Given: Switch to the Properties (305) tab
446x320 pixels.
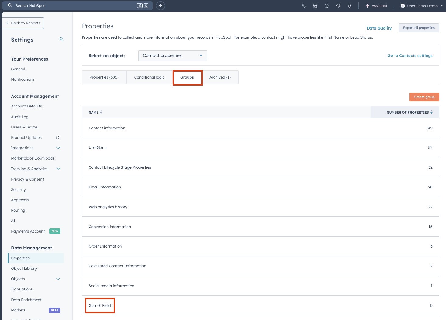Looking at the screenshot, I should click(x=104, y=77).
